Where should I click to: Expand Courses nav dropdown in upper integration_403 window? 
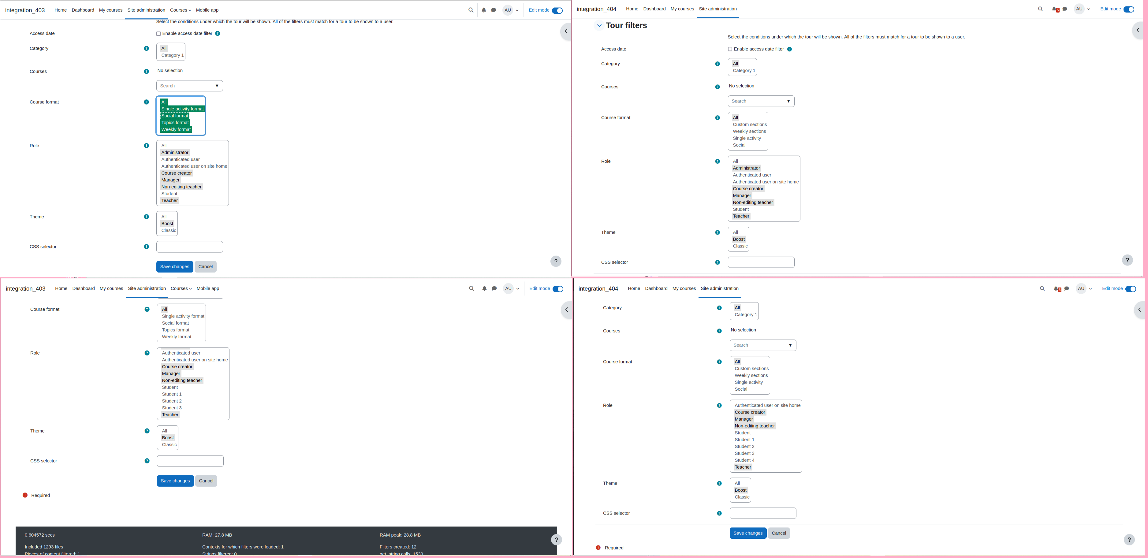[181, 10]
